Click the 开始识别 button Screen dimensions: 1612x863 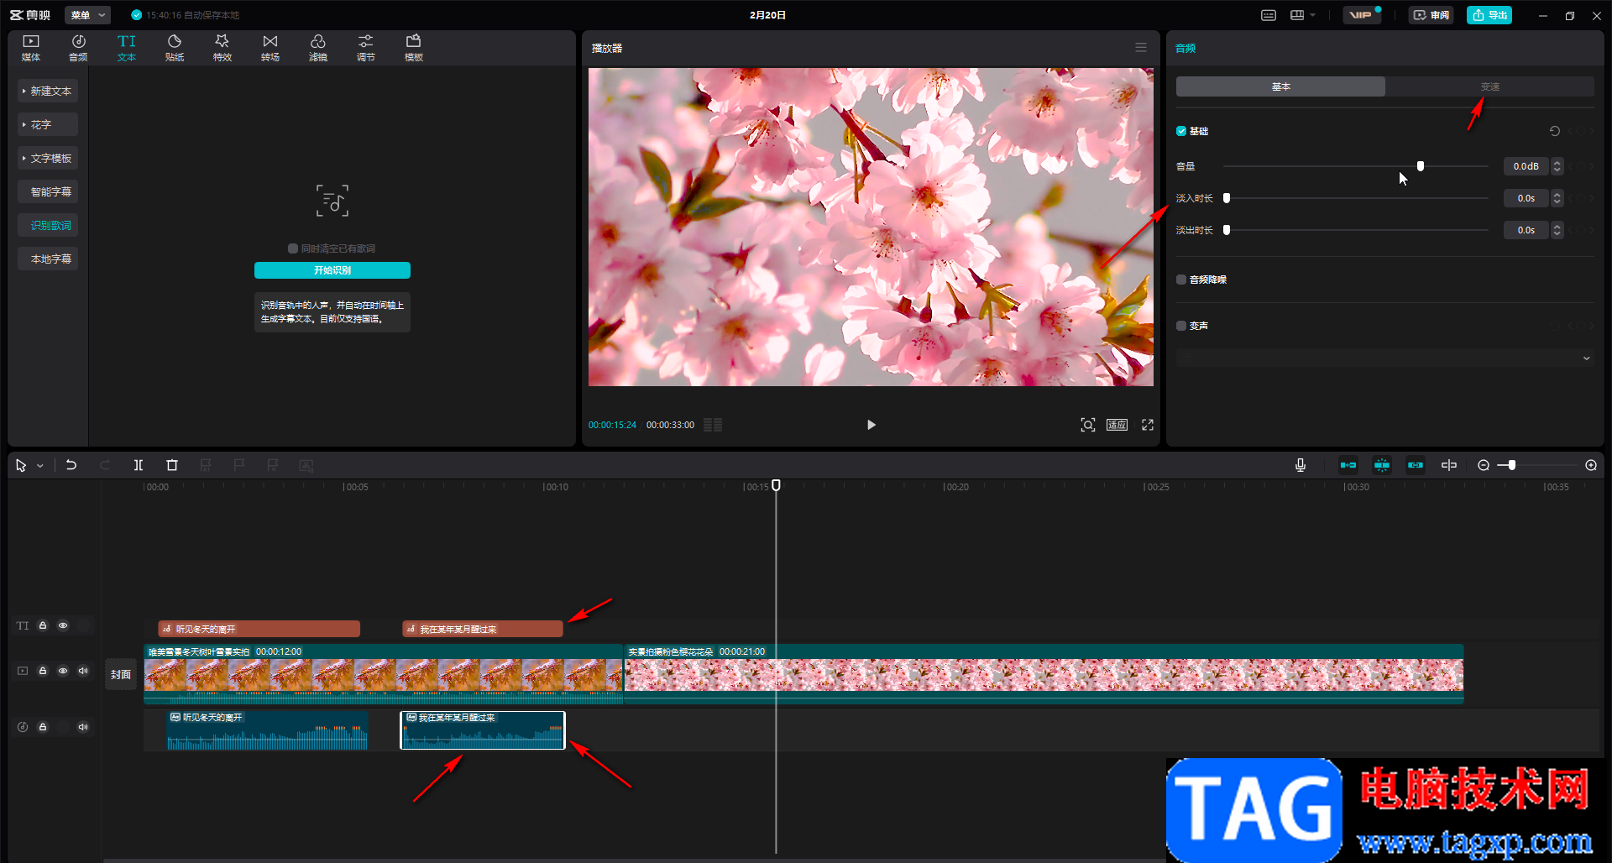pos(332,270)
